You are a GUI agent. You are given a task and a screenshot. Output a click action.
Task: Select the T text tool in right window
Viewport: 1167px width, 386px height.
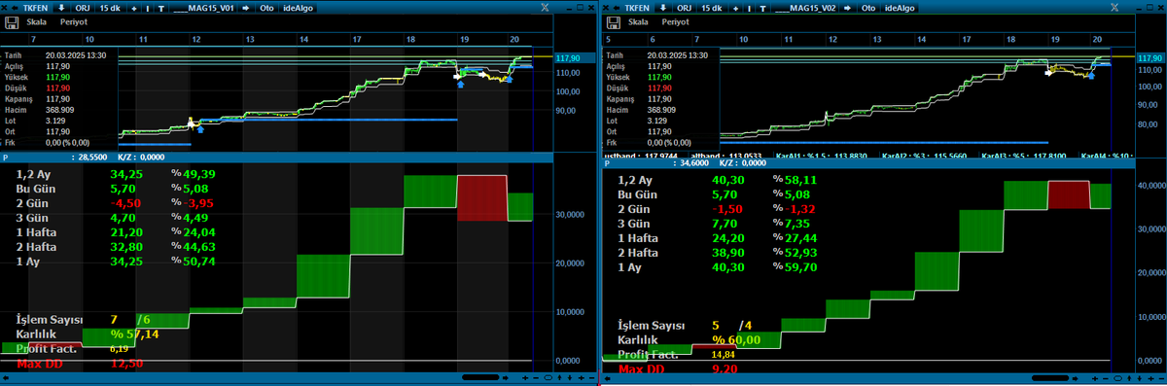click(x=763, y=9)
